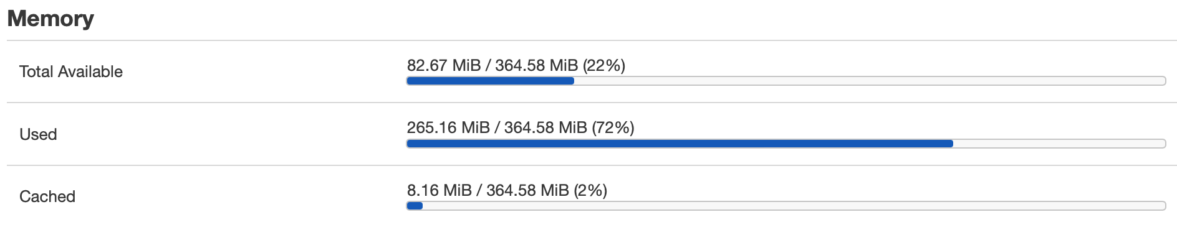Click blue filled part of Used bar
Image resolution: width=1177 pixels, height=230 pixels.
pyautogui.click(x=680, y=144)
